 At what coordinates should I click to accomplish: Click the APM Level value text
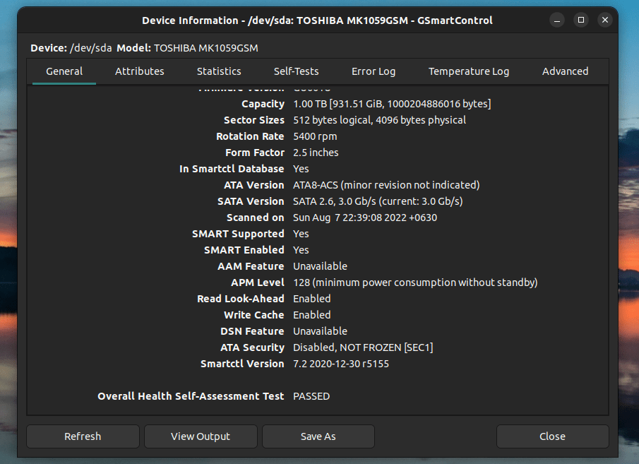415,282
